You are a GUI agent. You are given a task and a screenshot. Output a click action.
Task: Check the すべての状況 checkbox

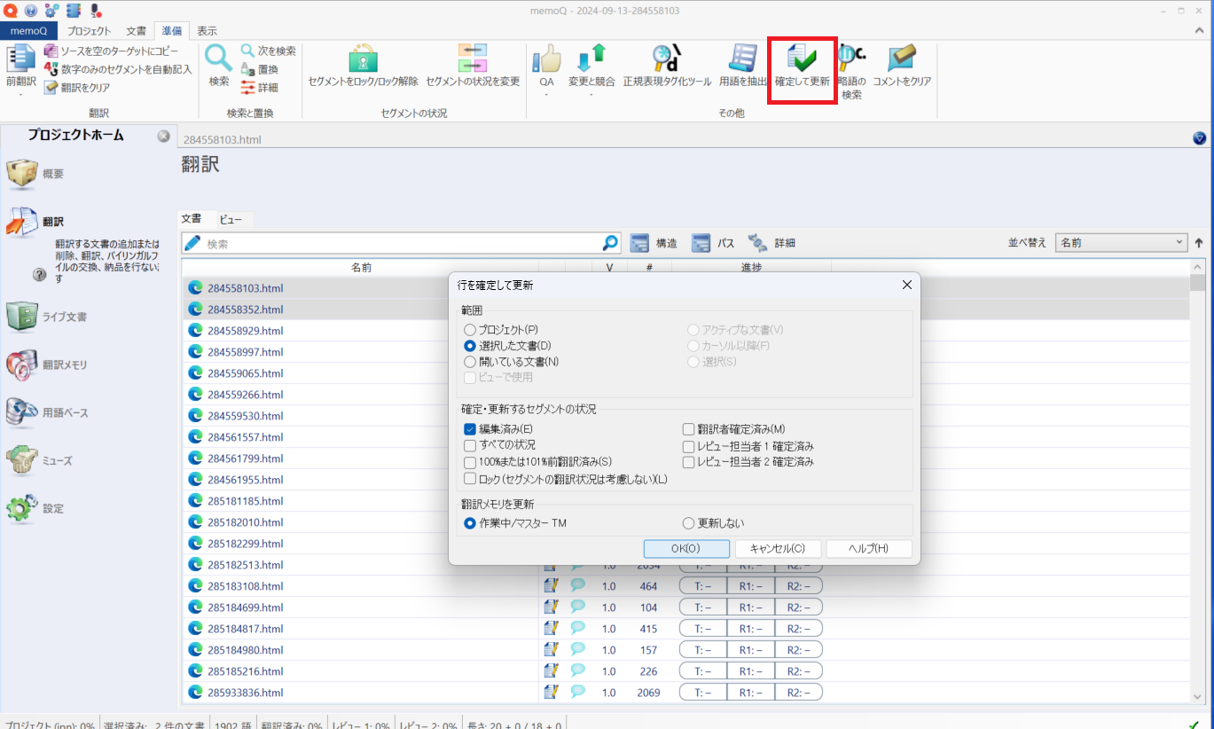(470, 445)
